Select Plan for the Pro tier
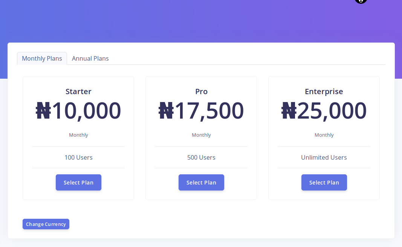402x247 pixels. [201, 182]
